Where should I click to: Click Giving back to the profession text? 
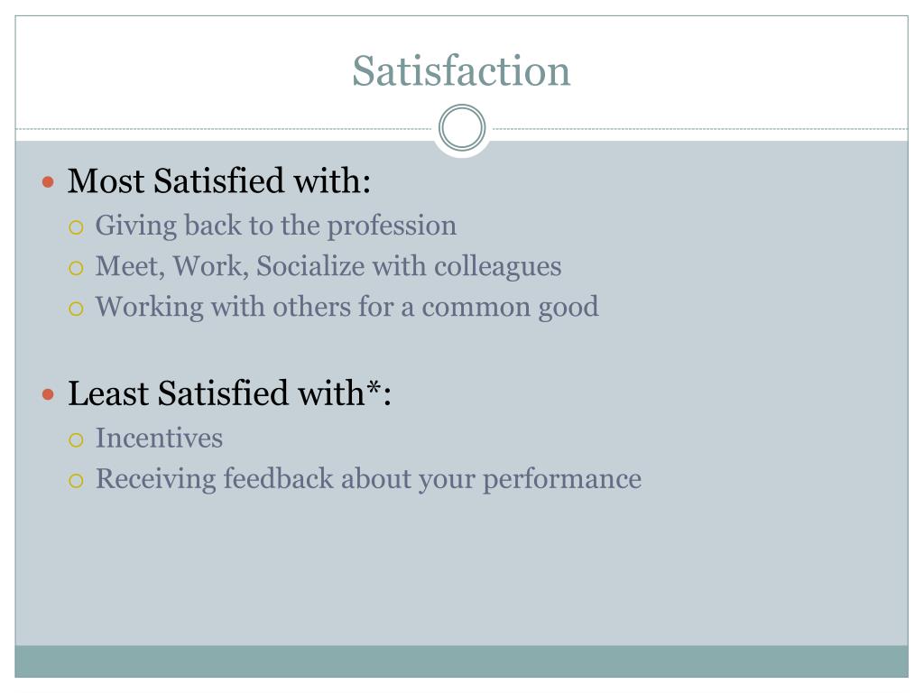pos(276,226)
